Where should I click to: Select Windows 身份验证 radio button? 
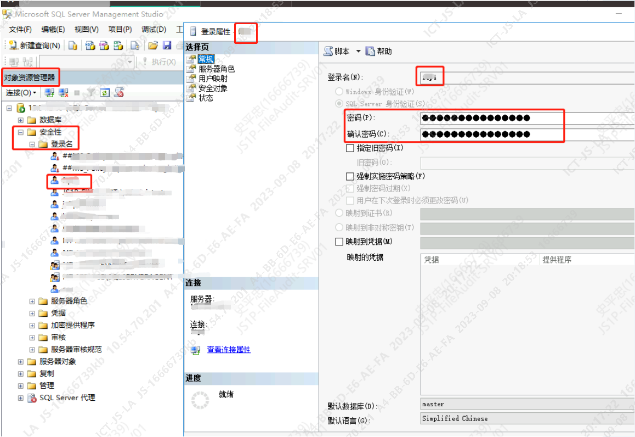[x=339, y=92]
